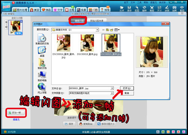Click the 文件名 filename input field

point(90,88)
